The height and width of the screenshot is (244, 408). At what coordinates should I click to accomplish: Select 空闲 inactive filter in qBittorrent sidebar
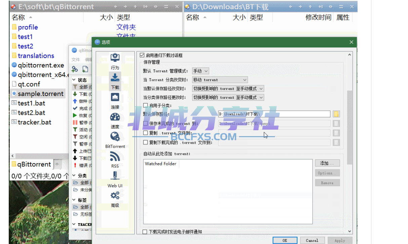82,137
